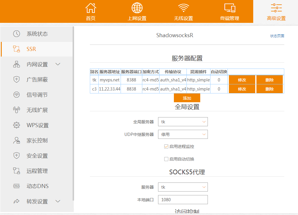
Task: Click the parental control person icon
Action: (x=16, y=140)
